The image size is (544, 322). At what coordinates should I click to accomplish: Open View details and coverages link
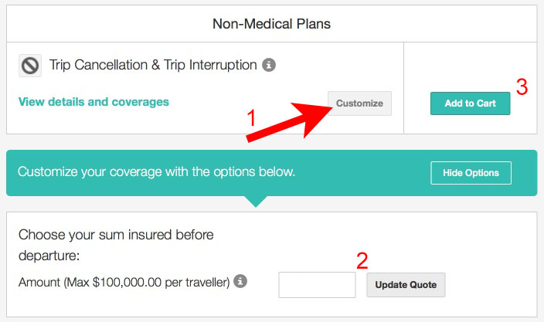pos(93,102)
